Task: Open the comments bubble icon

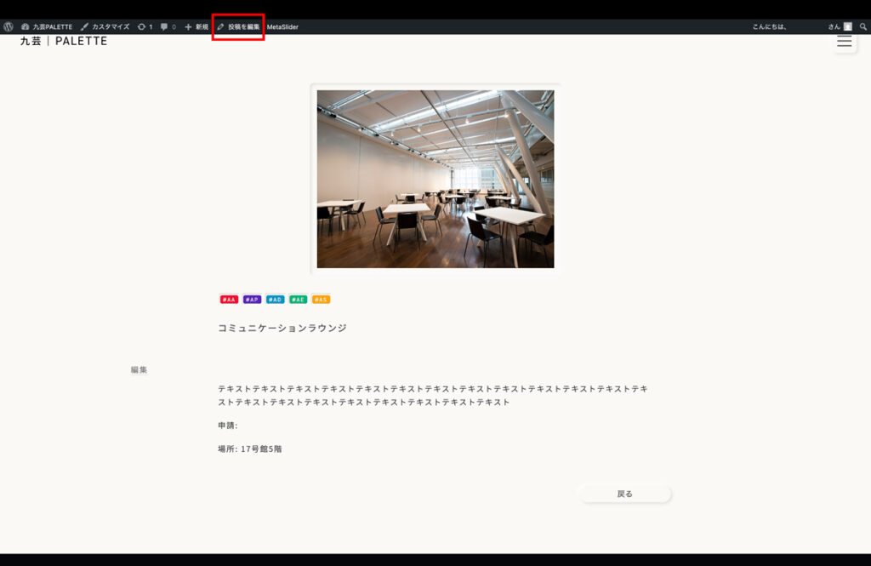Action: 168,27
